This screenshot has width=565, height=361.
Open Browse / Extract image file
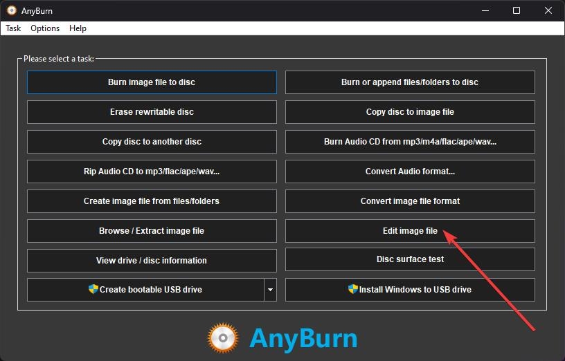[x=152, y=231]
